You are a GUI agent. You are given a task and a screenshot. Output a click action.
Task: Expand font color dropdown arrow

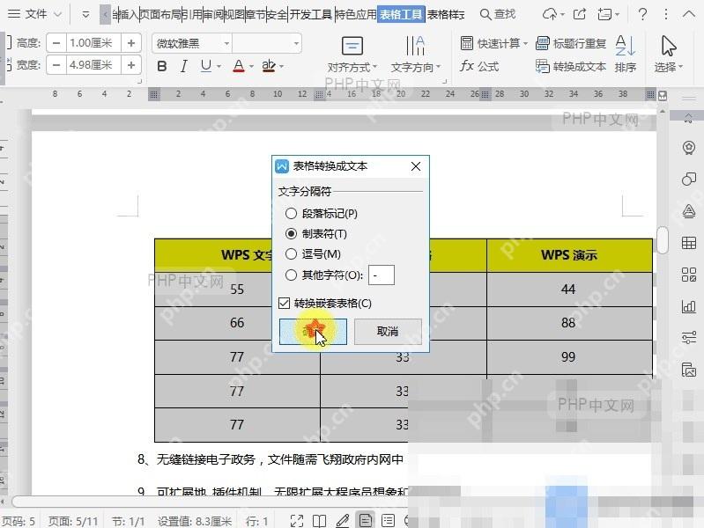pyautogui.click(x=251, y=66)
